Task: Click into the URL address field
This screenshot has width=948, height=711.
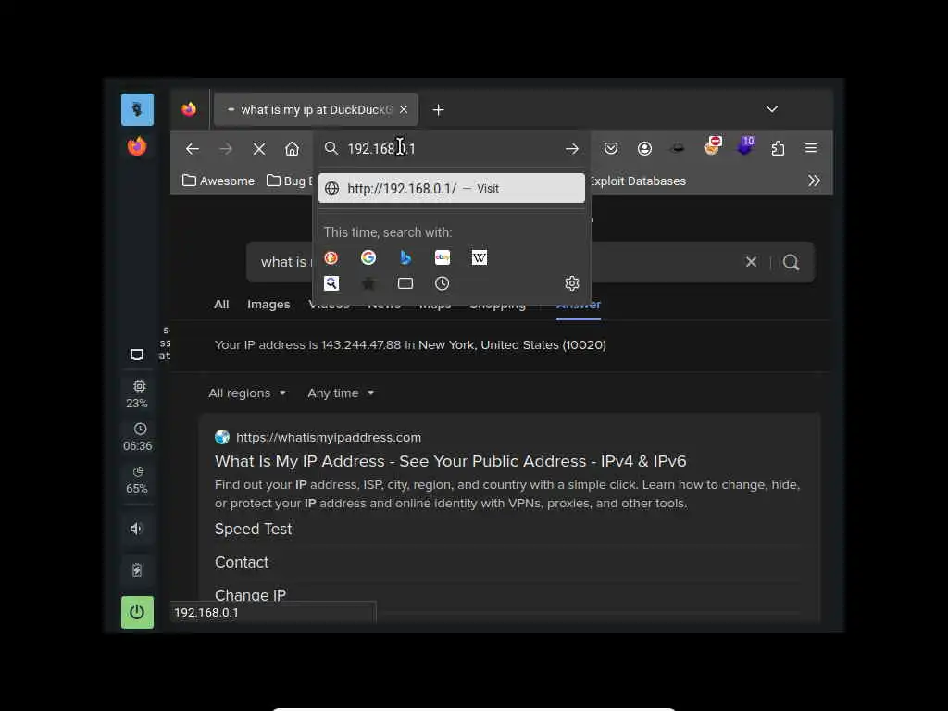Action: [x=453, y=149]
